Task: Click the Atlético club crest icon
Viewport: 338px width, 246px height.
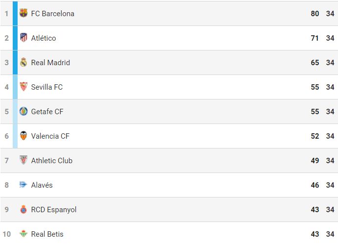Action: point(23,38)
